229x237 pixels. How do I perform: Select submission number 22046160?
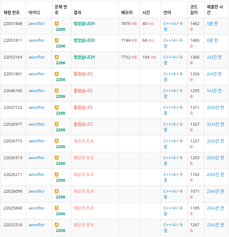(13, 91)
